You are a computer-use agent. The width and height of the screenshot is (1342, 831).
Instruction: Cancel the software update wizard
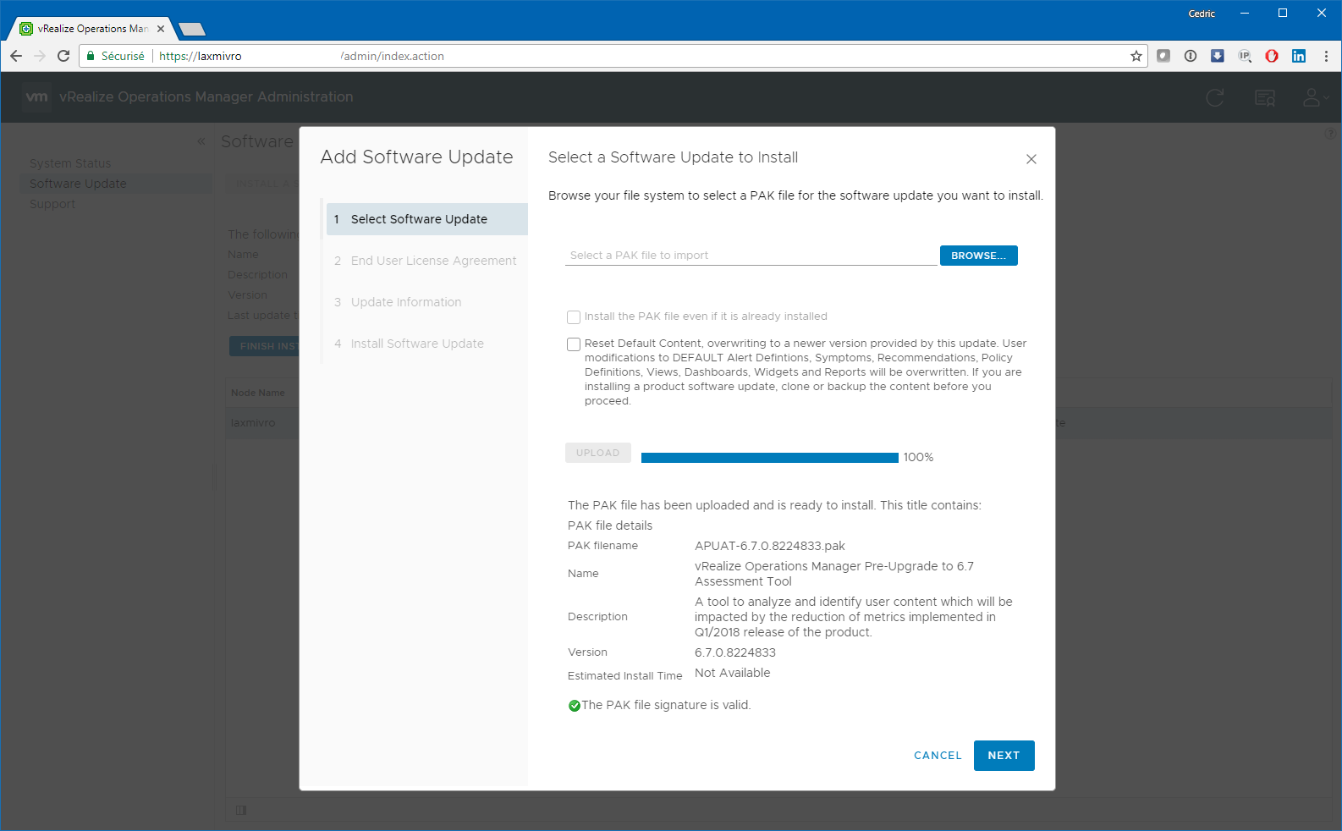click(x=938, y=756)
